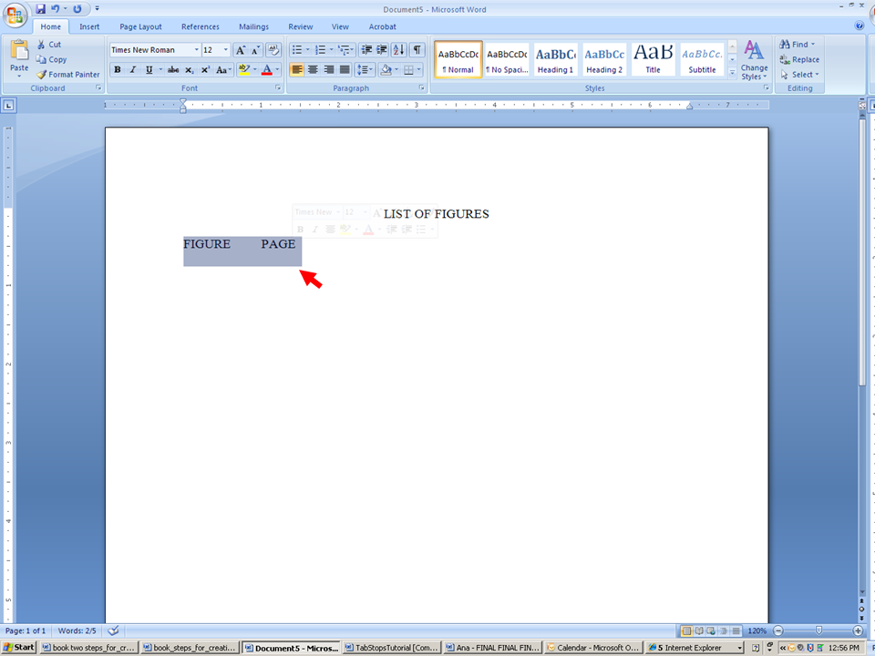Open Microsoft Word Help
Screen dimensions: 875x656
(x=860, y=26)
